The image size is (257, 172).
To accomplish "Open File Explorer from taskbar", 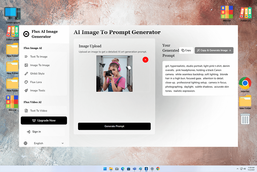I will pyautogui.click(x=111, y=169).
